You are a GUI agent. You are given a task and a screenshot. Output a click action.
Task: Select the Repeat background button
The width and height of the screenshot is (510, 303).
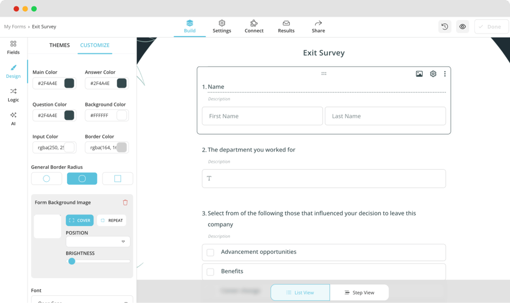tap(112, 221)
